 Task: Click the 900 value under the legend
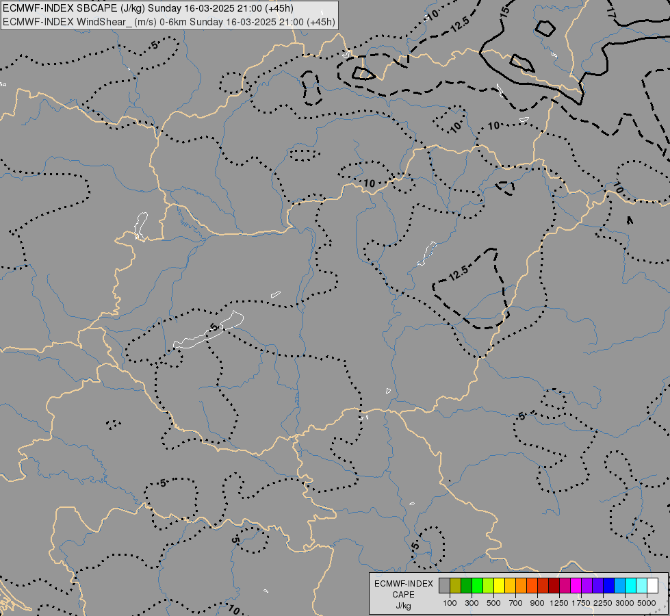point(537,603)
